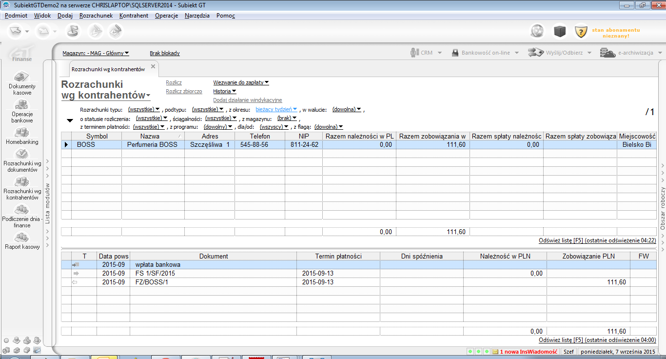The image size is (666, 359).
Task: Click the Wyślij/Odbierz arrows icon
Action: 536,53
